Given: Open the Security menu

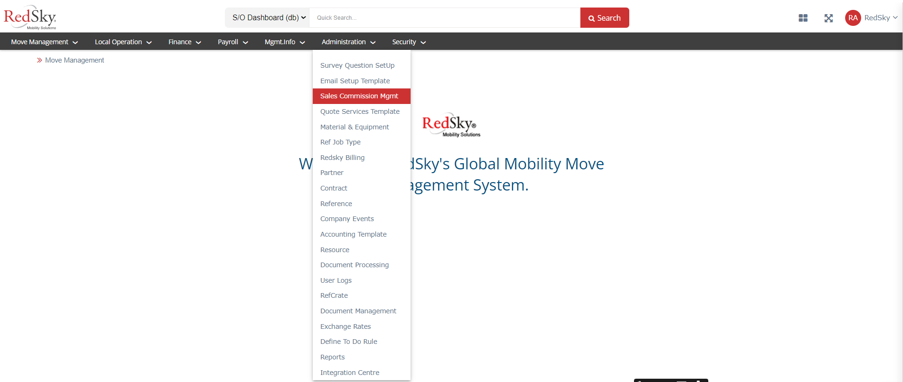Looking at the screenshot, I should [409, 42].
